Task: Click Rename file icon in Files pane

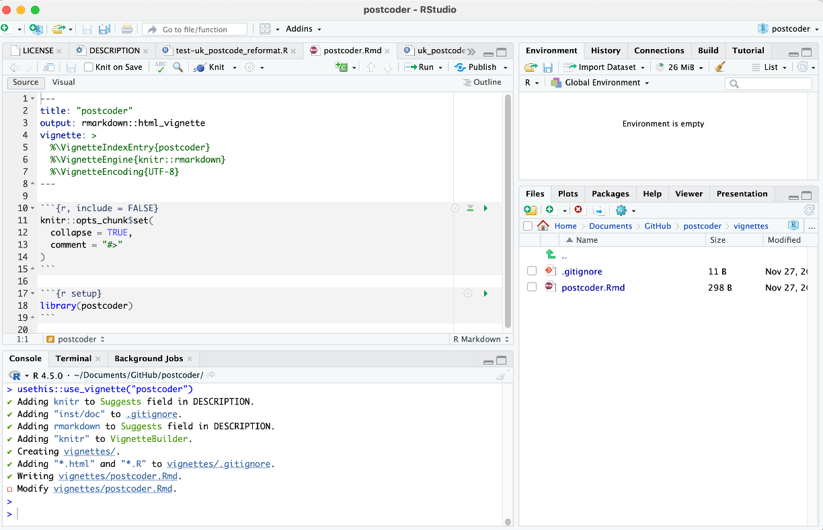Action: [598, 210]
